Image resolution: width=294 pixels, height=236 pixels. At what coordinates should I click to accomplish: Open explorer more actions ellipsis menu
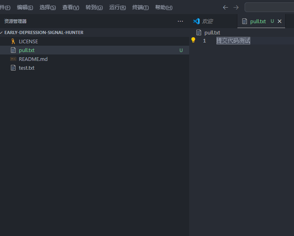[x=180, y=21]
